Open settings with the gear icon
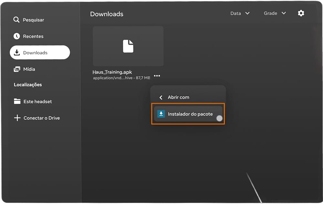The image size is (323, 205). pos(301,13)
